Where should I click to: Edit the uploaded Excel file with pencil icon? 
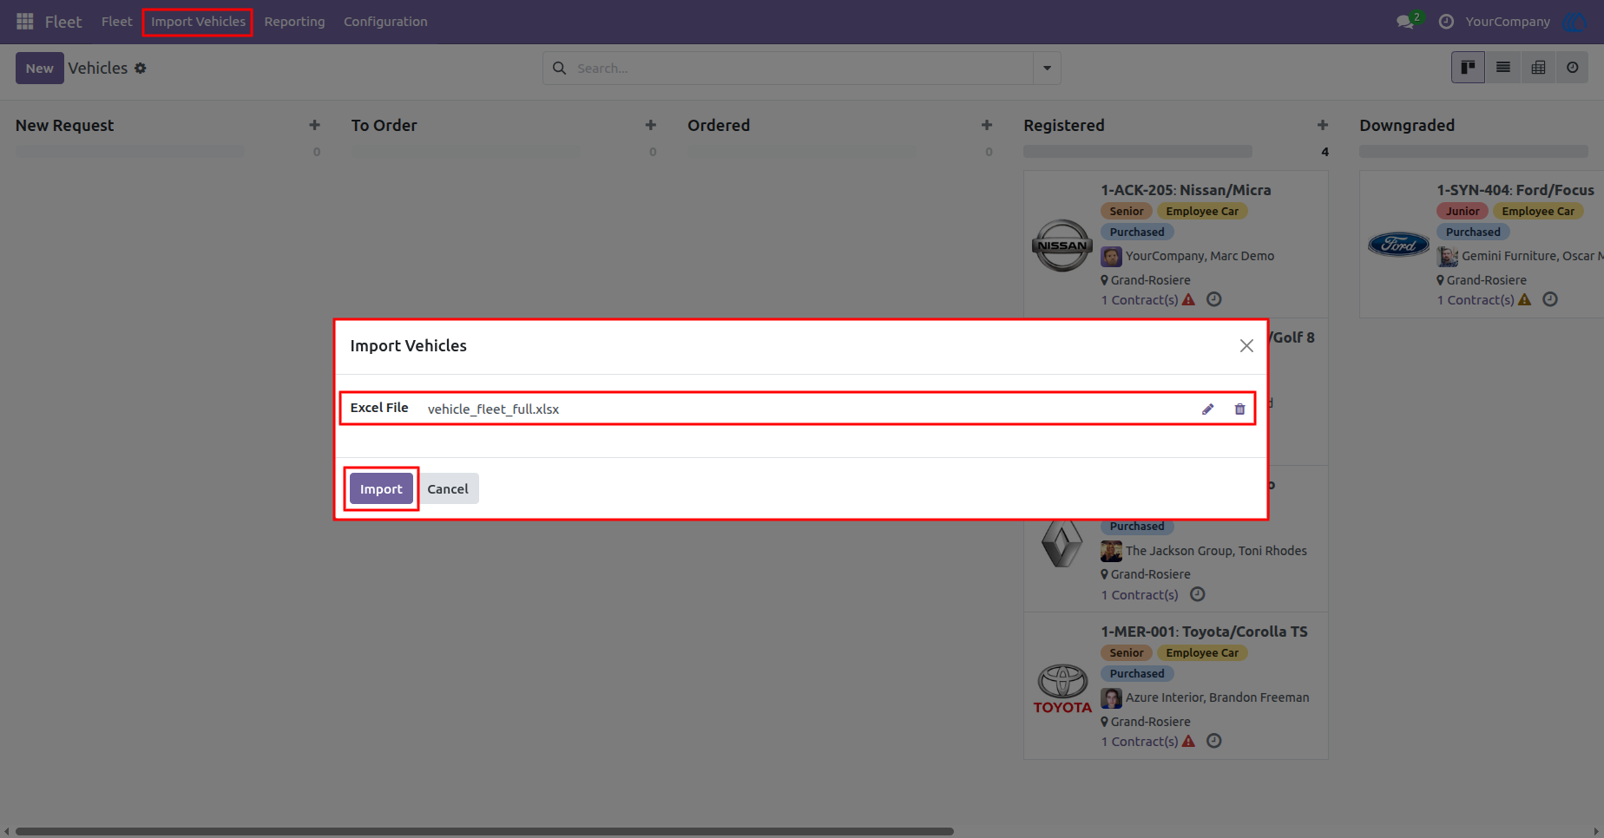(1207, 409)
